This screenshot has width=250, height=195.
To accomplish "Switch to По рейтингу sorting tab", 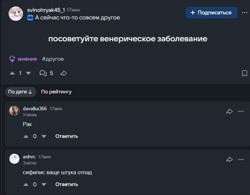I will click(x=56, y=92).
